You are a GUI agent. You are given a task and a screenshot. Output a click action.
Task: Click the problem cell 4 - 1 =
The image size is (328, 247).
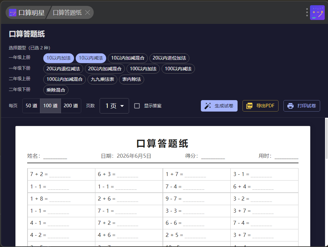click(61, 223)
